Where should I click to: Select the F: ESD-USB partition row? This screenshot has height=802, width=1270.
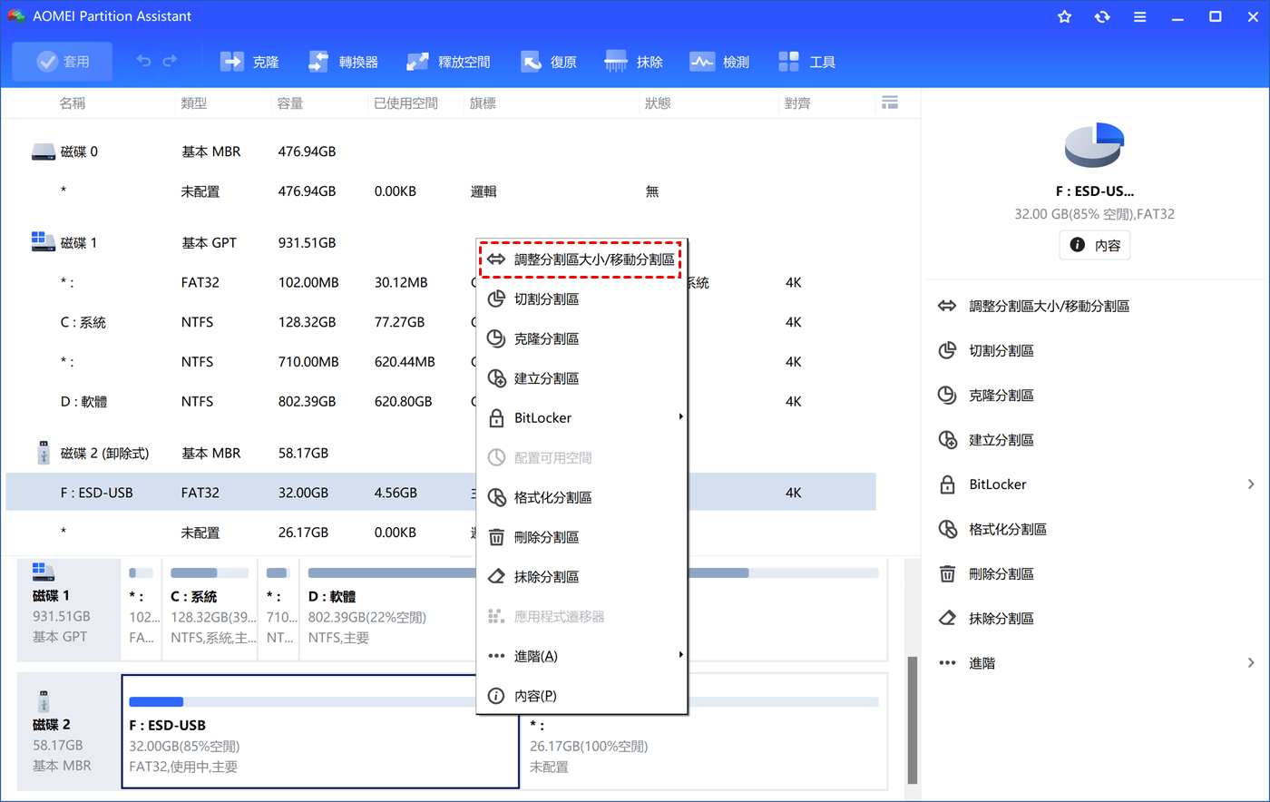441,493
